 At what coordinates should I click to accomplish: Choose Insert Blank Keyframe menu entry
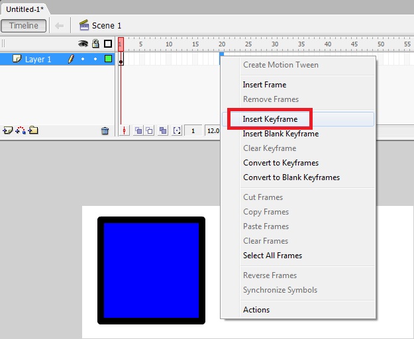(x=281, y=134)
